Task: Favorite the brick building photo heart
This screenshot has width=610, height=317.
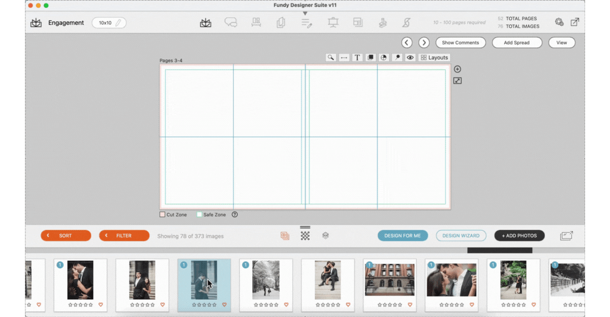Action: click(x=410, y=305)
